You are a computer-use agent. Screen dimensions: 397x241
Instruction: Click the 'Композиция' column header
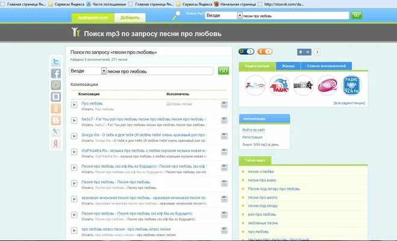pyautogui.click(x=89, y=94)
